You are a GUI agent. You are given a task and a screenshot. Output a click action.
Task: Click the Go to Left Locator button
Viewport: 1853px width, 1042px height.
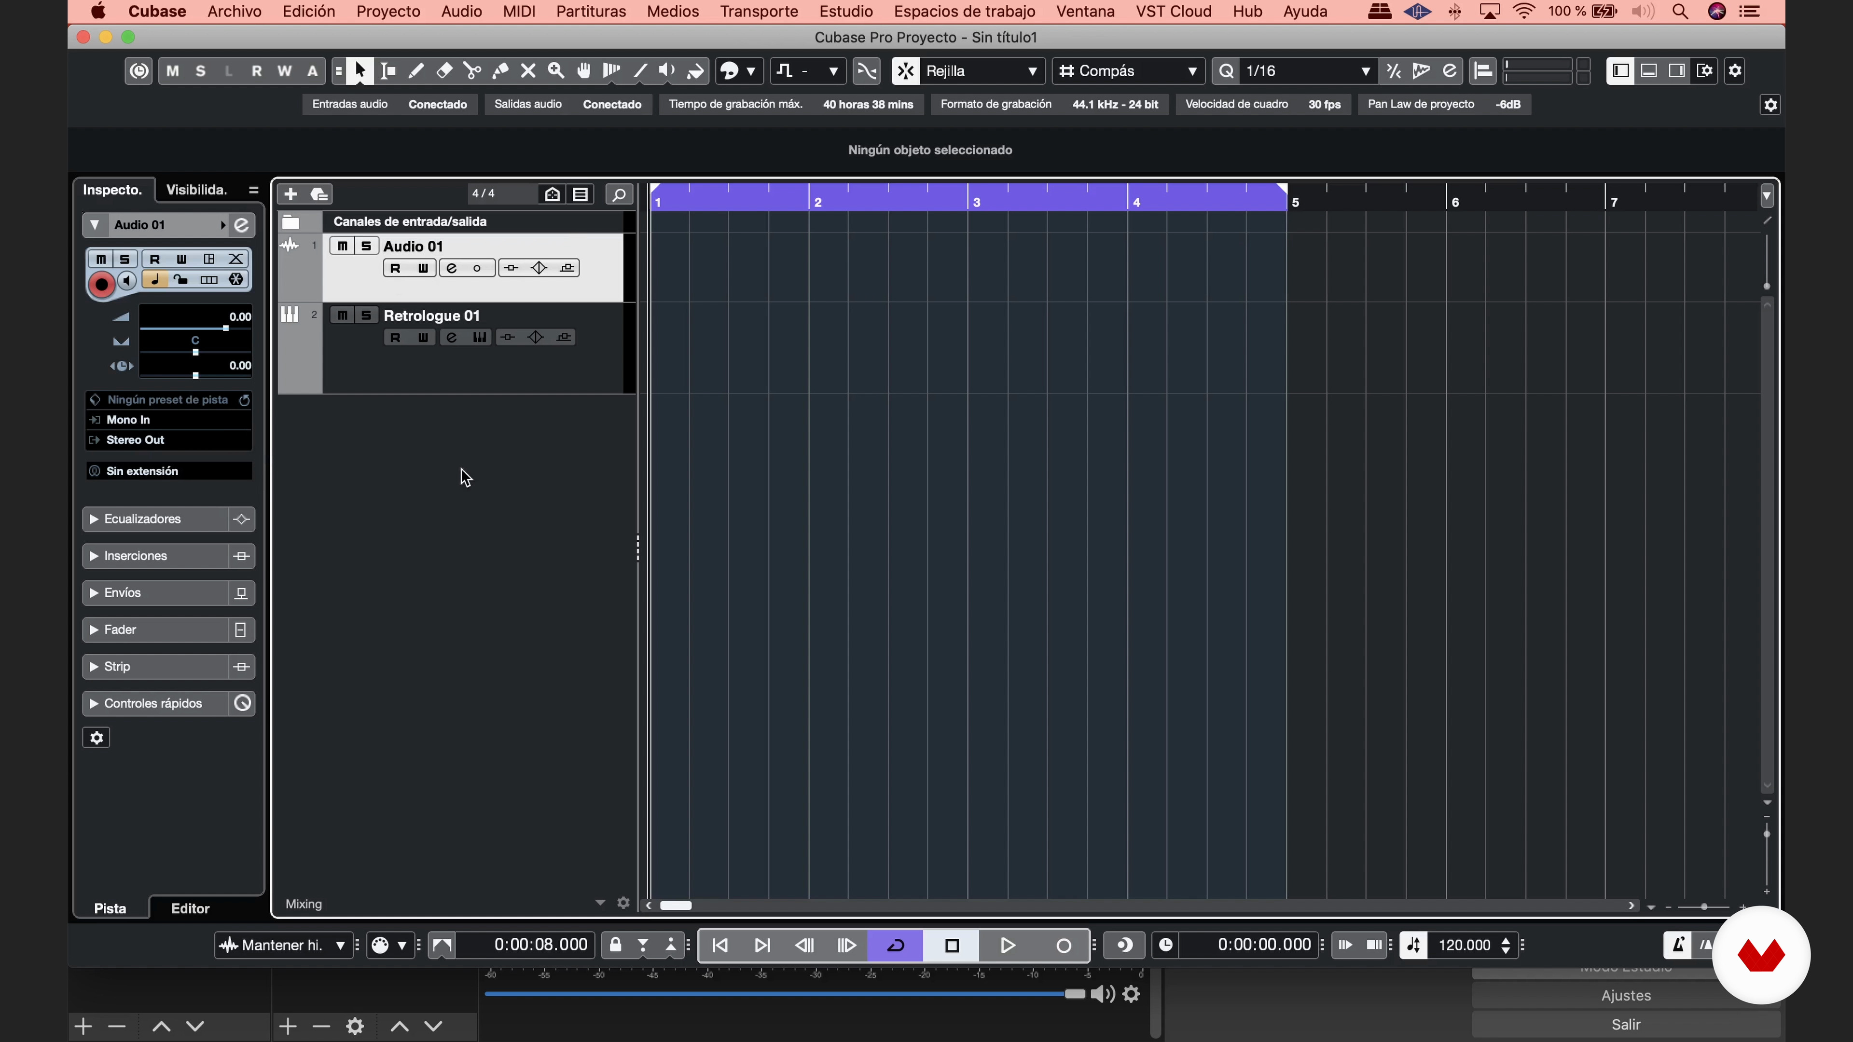[720, 946]
